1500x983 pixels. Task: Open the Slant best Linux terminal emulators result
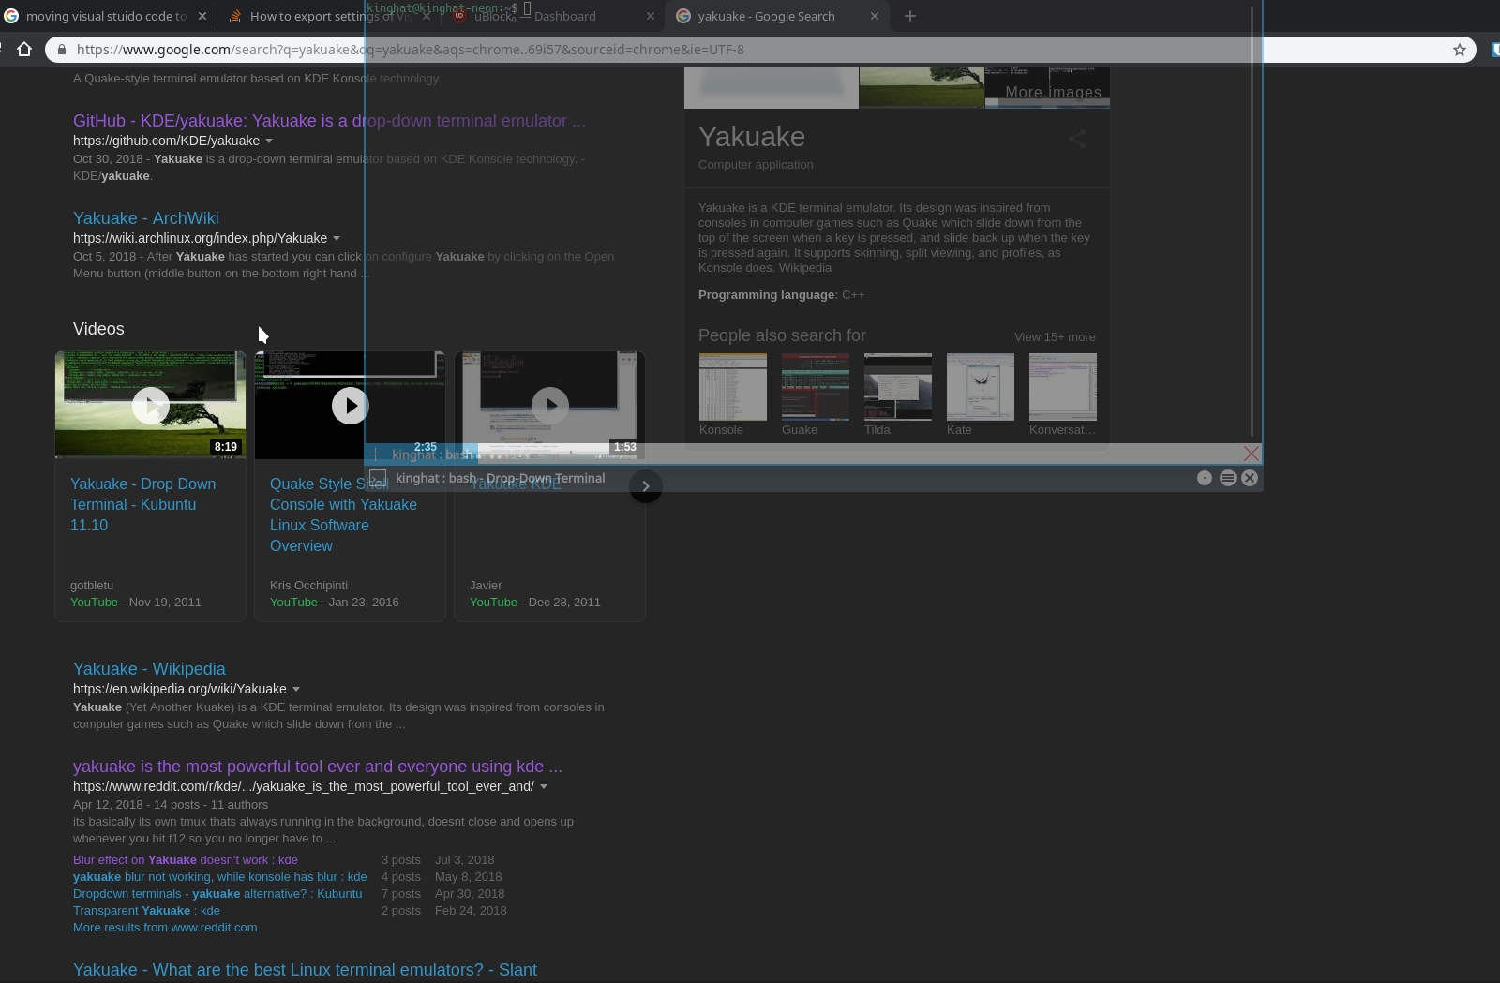pos(305,970)
